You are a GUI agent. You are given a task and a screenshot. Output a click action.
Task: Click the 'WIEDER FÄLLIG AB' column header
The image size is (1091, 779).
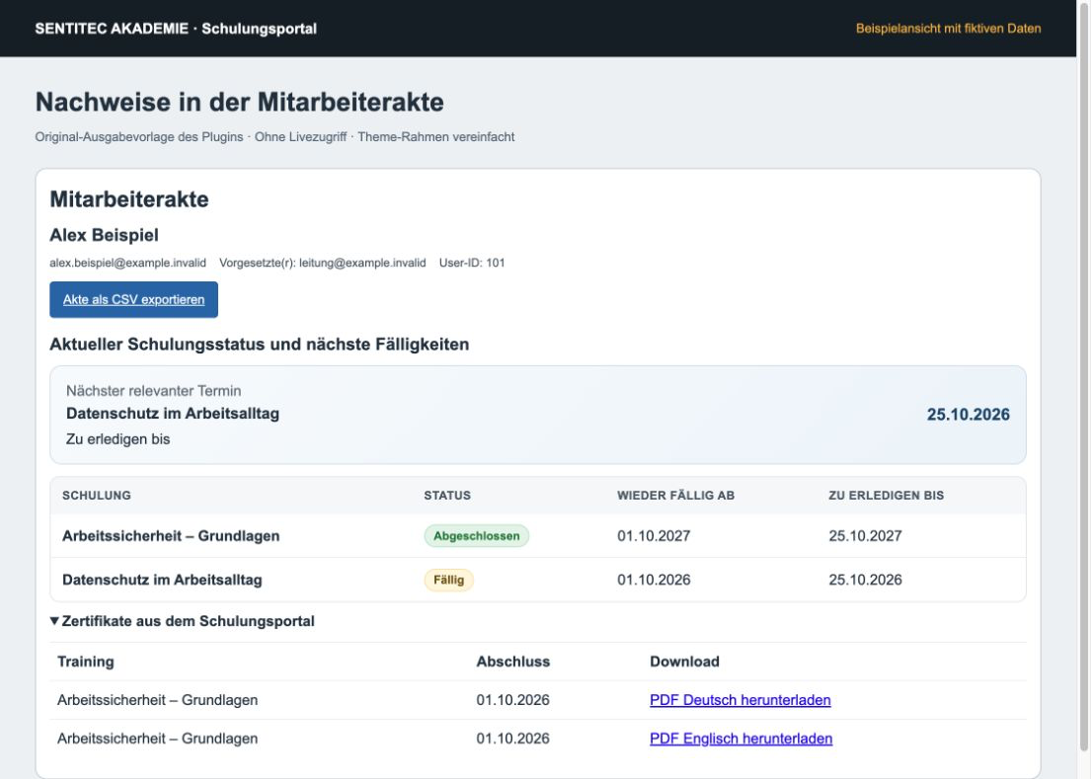click(675, 496)
